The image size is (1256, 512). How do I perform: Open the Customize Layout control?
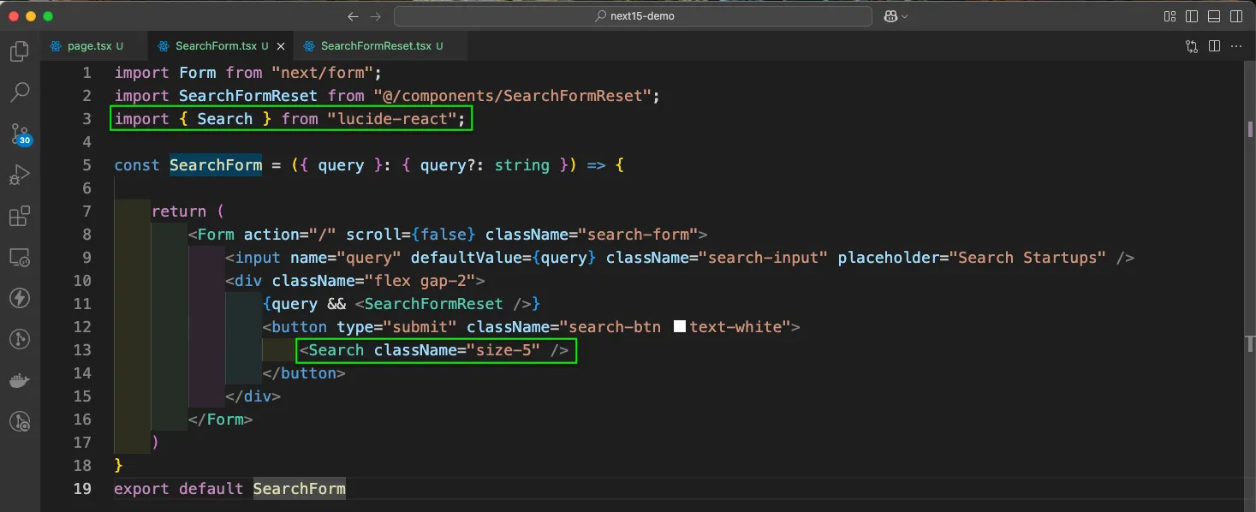[1170, 16]
